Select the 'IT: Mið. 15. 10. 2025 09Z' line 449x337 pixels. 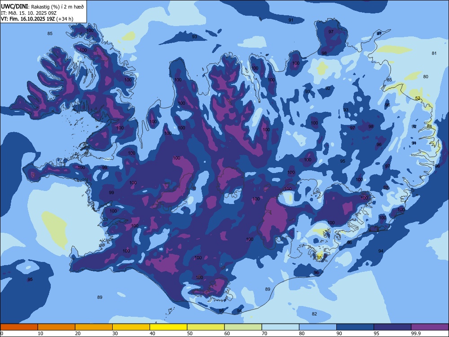[x=29, y=13]
